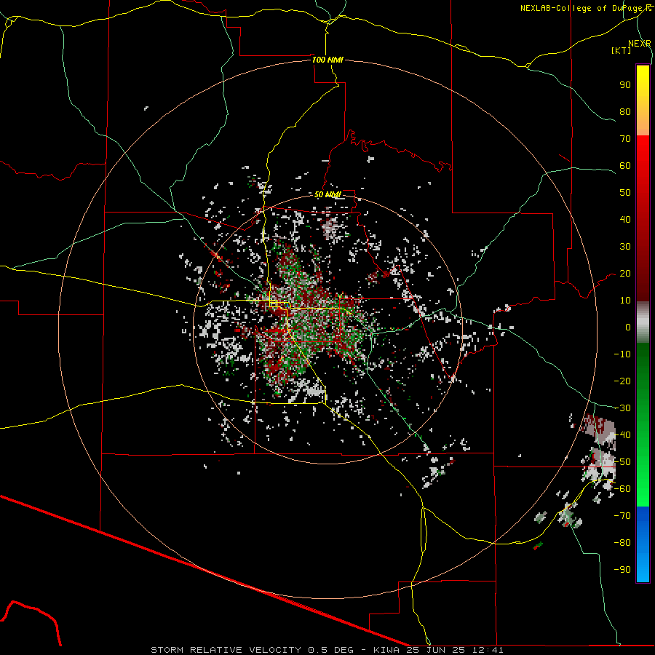Viewport: 655px width, 655px height.
Task: Click the 90 value on velocity scale
Action: (x=625, y=85)
